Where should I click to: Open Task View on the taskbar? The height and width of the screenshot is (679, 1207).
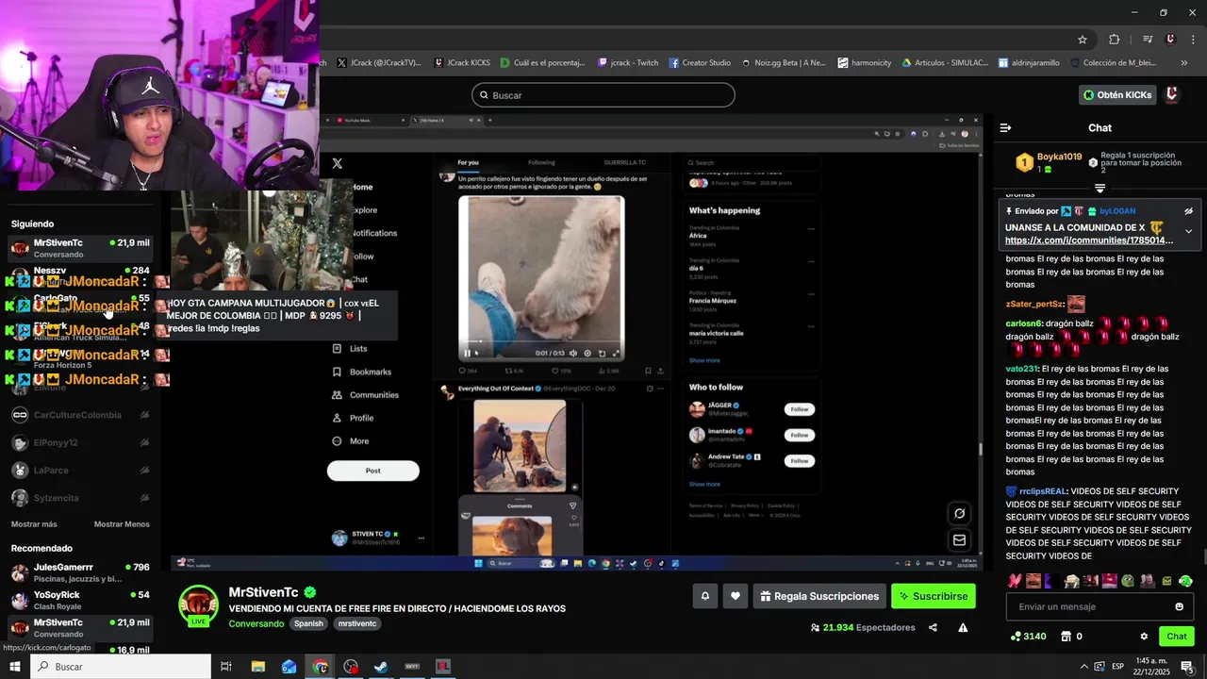226,667
